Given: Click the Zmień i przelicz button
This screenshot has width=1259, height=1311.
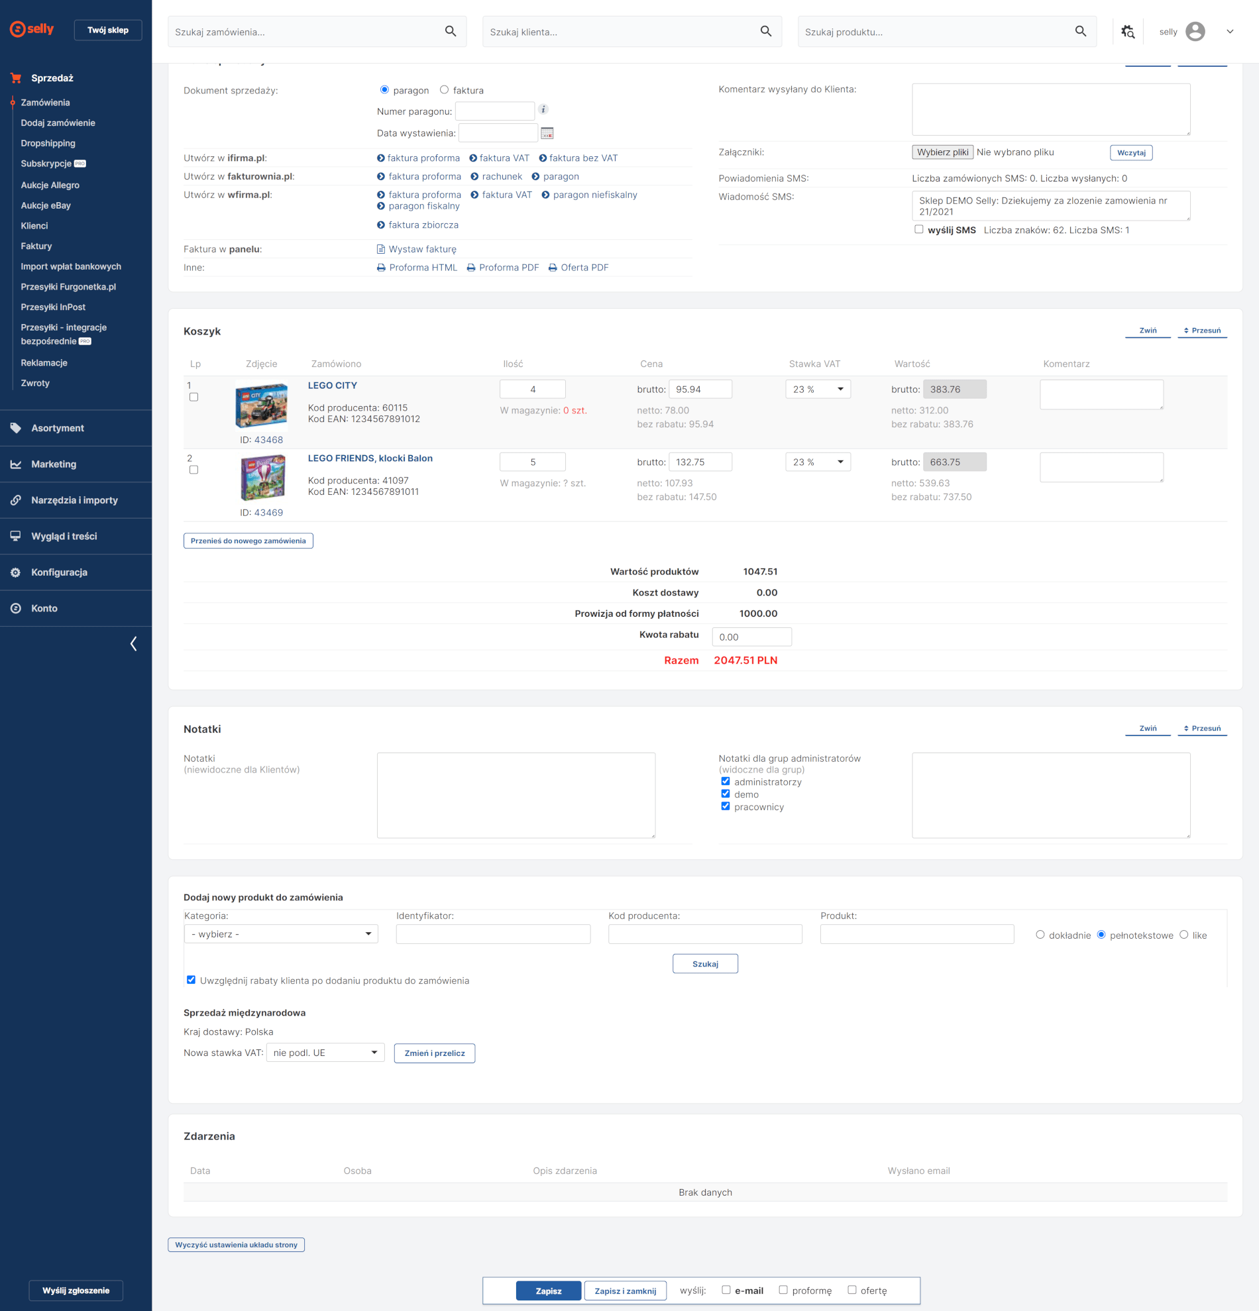Looking at the screenshot, I should [435, 1053].
